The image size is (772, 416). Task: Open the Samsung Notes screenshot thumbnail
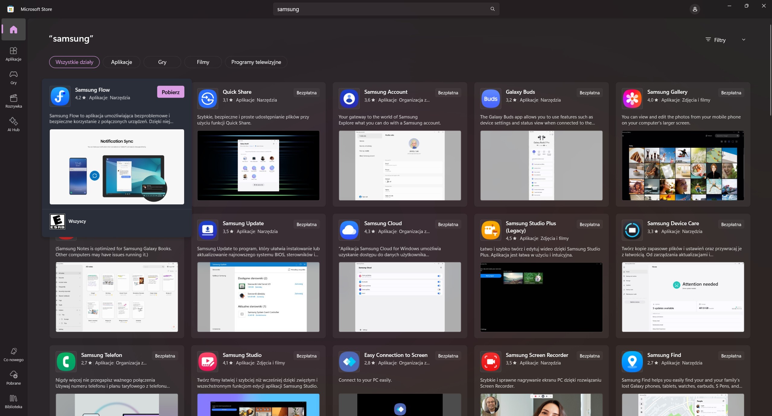pyautogui.click(x=117, y=297)
